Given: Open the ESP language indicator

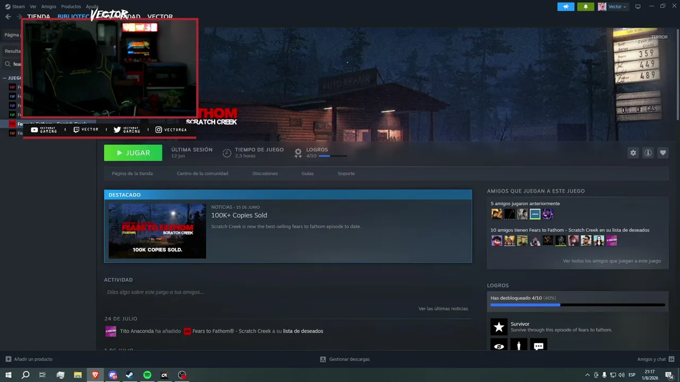Looking at the screenshot, I should pyautogui.click(x=632, y=375).
